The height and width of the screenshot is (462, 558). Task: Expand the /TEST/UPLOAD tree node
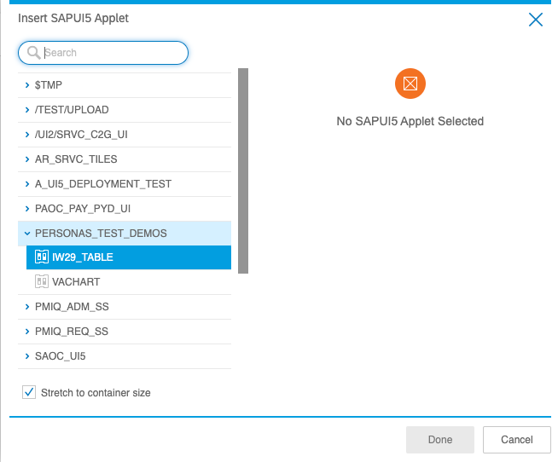coord(27,110)
